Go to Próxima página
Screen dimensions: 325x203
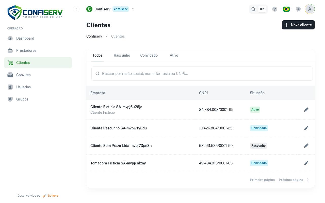coord(294,180)
